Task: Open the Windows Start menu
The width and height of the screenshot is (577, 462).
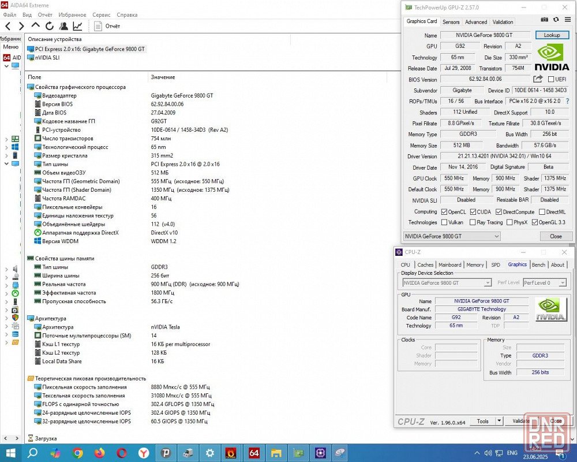Action: 10,453
